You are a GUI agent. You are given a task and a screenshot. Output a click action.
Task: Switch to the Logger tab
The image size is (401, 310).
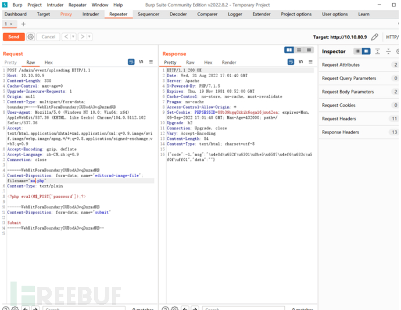click(x=235, y=14)
